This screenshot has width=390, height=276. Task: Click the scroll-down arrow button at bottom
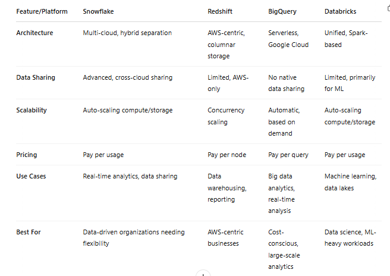(x=203, y=273)
